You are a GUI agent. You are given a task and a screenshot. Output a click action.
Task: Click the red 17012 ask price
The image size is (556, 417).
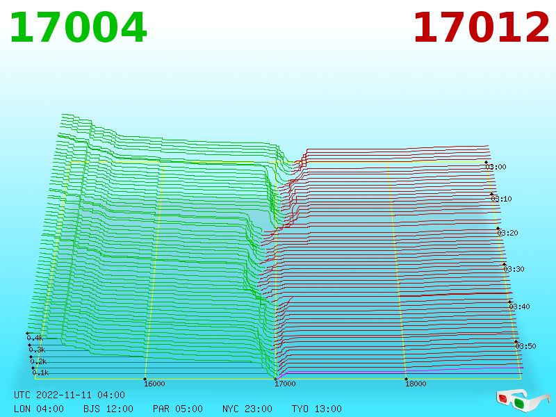coord(481,28)
